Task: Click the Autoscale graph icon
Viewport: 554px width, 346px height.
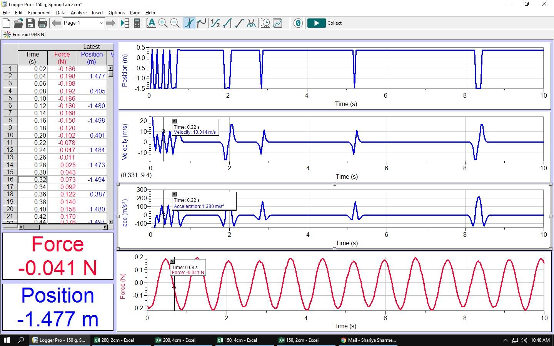Action: point(151,23)
